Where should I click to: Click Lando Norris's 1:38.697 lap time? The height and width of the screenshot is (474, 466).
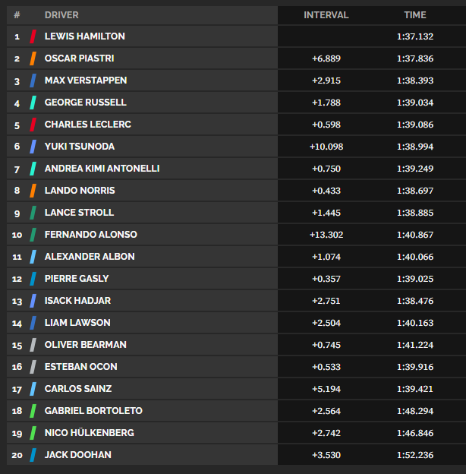coord(415,191)
